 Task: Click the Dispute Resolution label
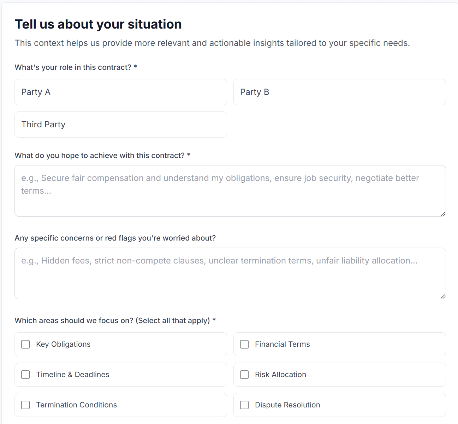[x=287, y=405]
